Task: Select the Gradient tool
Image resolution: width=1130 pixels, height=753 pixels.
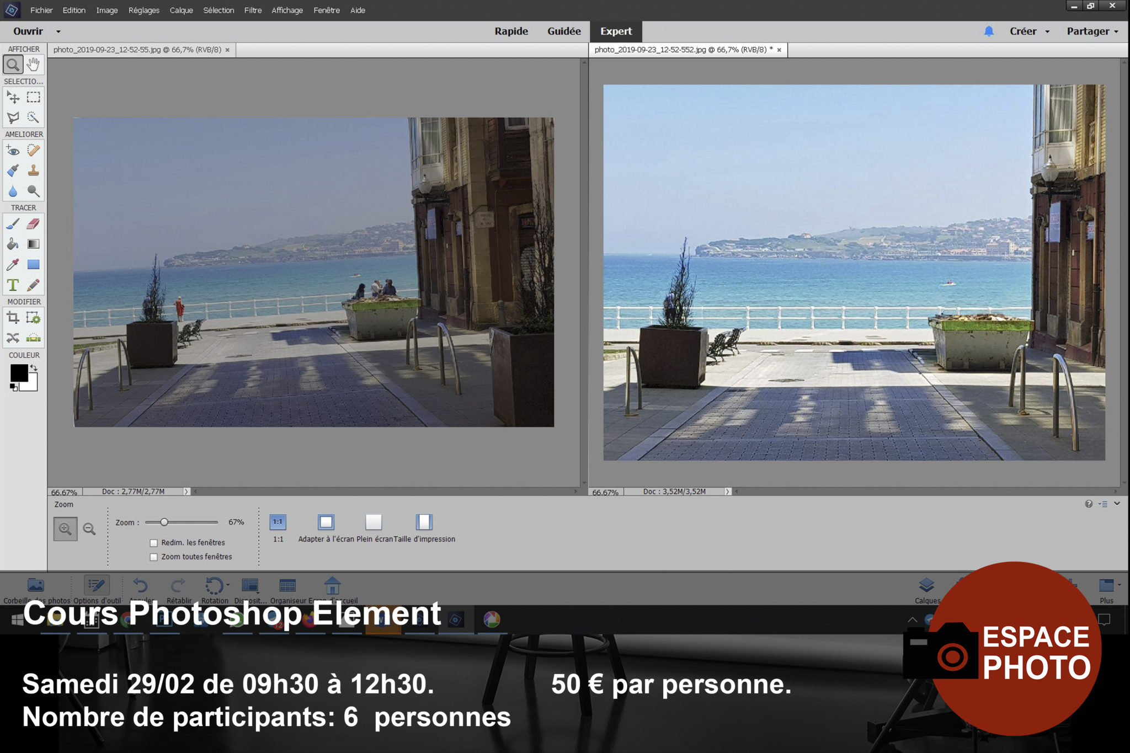Action: 33,244
